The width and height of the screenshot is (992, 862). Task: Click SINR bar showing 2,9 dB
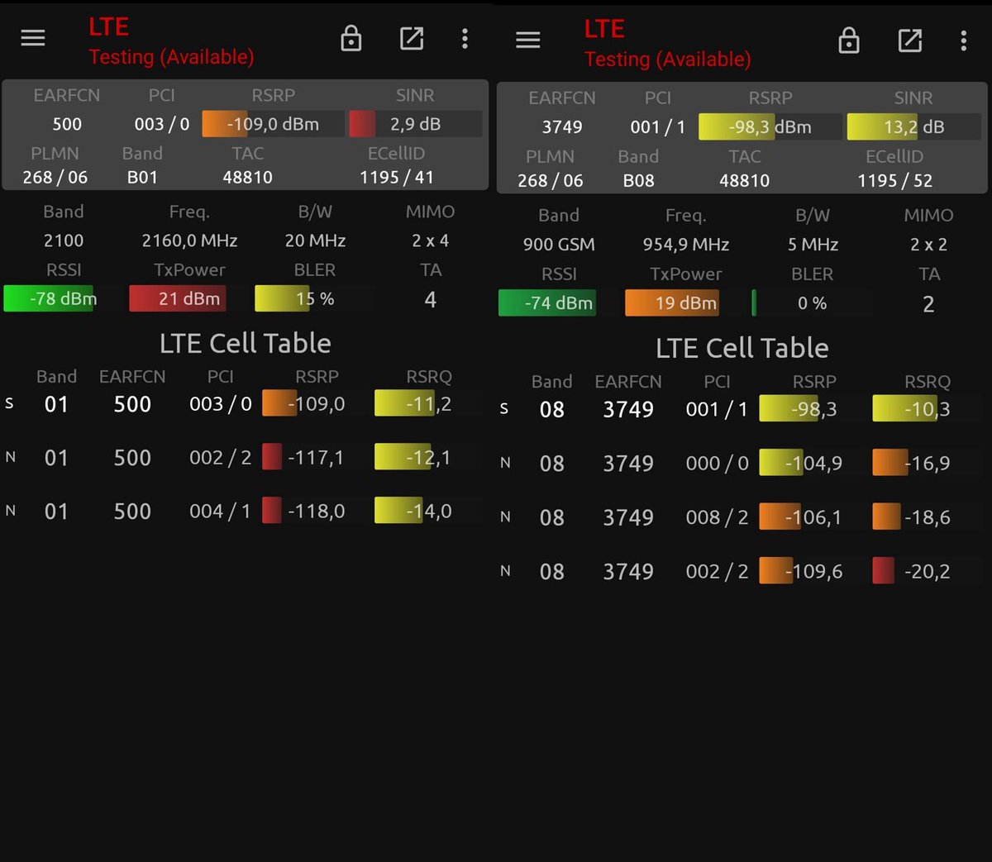pyautogui.click(x=415, y=124)
